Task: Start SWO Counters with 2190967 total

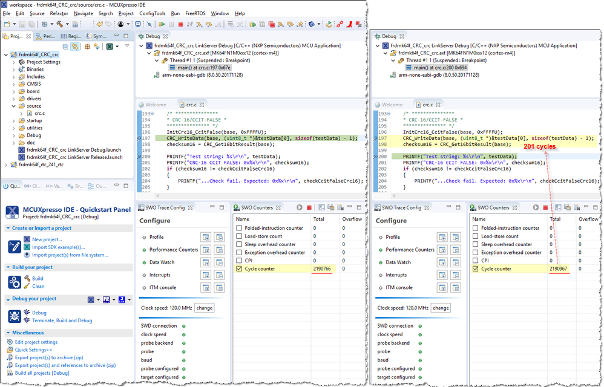Action: click(536, 207)
